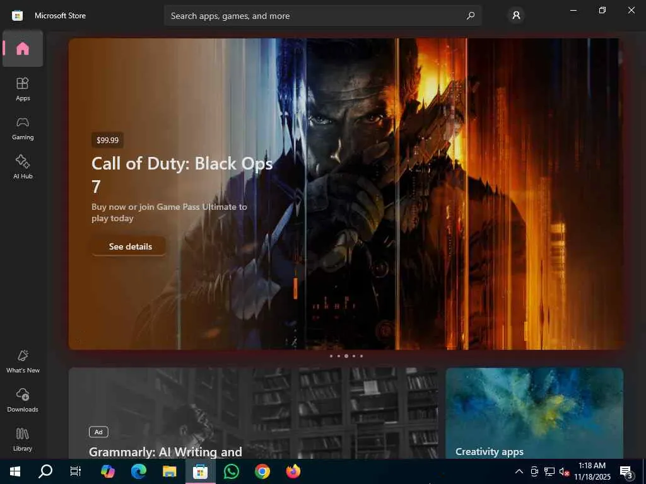Show hidden system tray icons

pos(519,471)
